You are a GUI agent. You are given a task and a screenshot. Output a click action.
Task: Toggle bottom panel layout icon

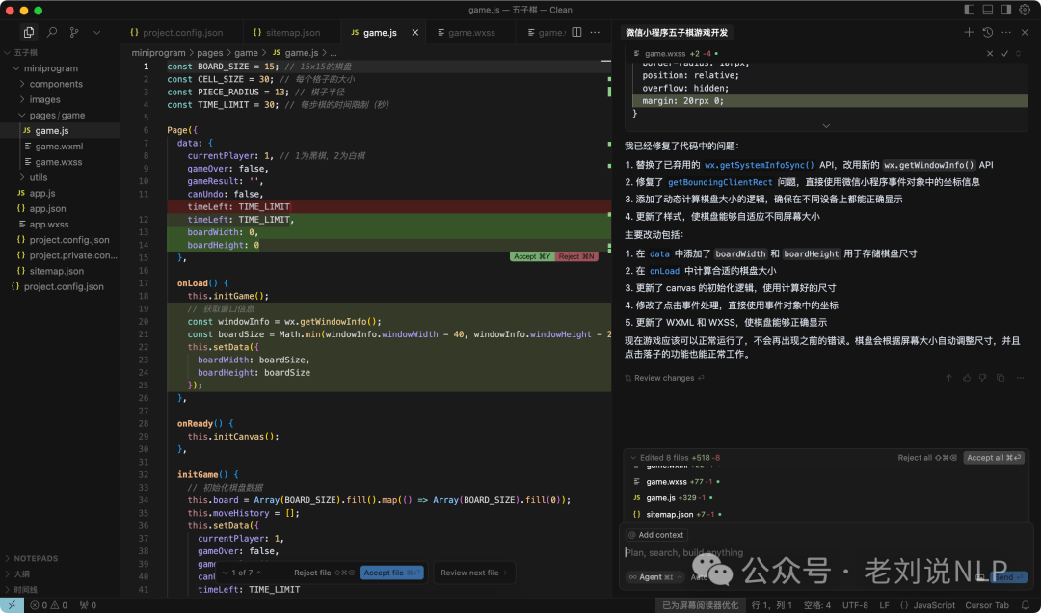[988, 10]
